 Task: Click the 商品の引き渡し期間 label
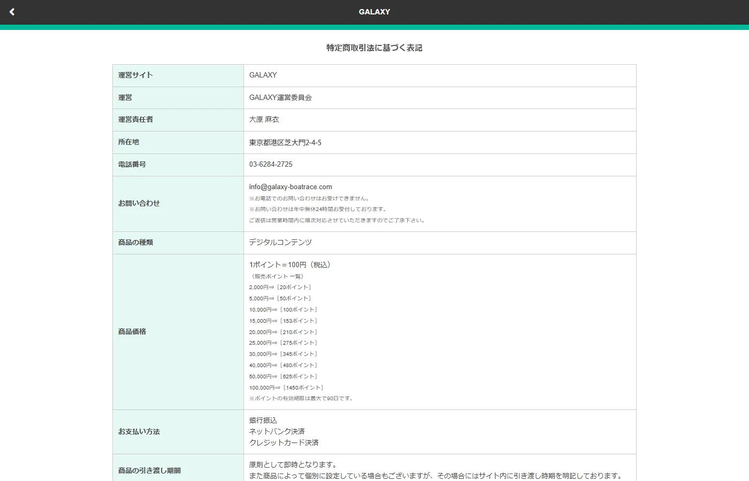click(x=149, y=471)
